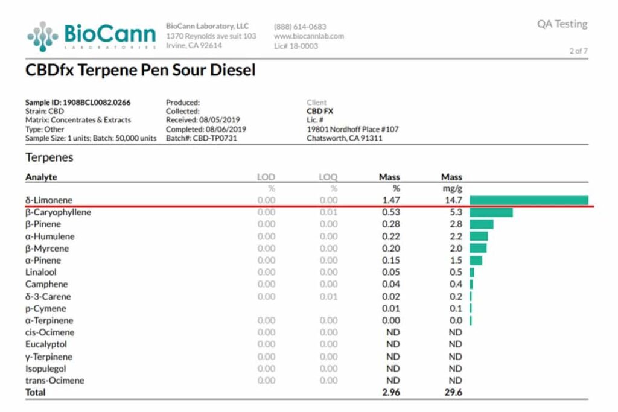618x412 pixels.
Task: Click the Type: Other line
Action: (x=45, y=129)
